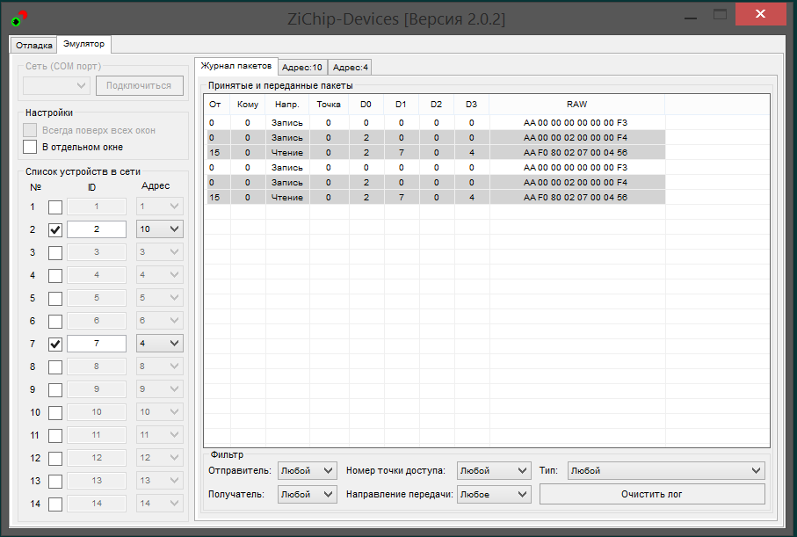Click the ID field of device 2
This screenshot has height=537, width=797.
[97, 229]
